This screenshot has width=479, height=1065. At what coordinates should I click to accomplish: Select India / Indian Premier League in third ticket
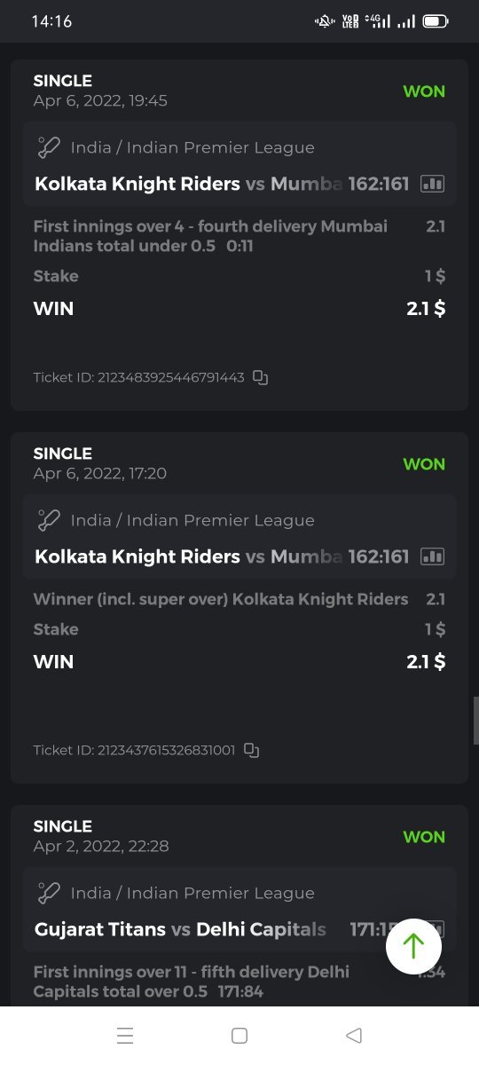tap(192, 893)
